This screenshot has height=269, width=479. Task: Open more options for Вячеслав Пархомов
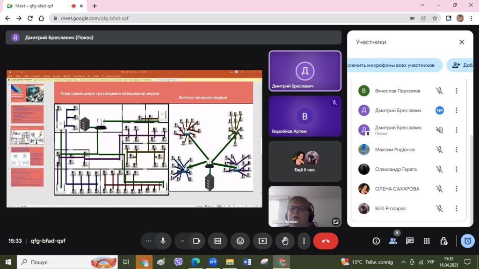click(x=457, y=91)
